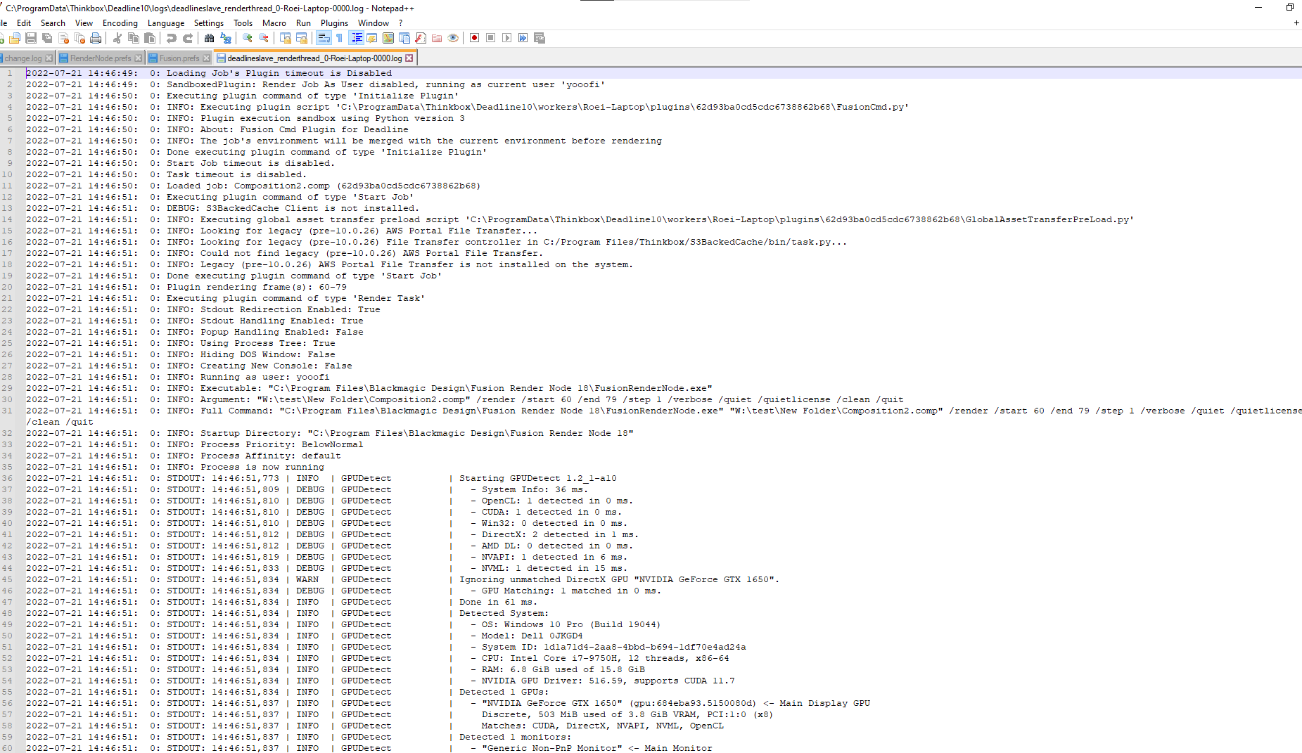This screenshot has width=1302, height=753.
Task: Save the current recorded macro icon
Action: coord(540,38)
